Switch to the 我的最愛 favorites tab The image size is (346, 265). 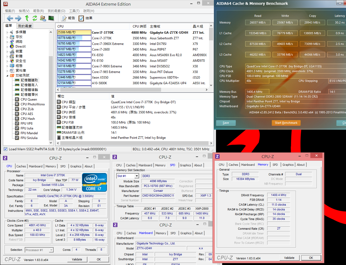(25, 26)
